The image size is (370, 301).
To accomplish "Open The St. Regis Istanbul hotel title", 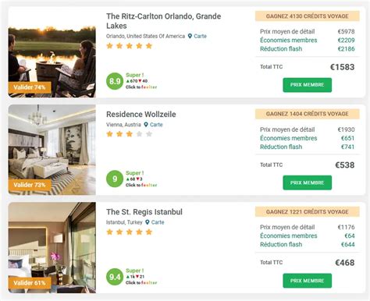I will coord(144,212).
